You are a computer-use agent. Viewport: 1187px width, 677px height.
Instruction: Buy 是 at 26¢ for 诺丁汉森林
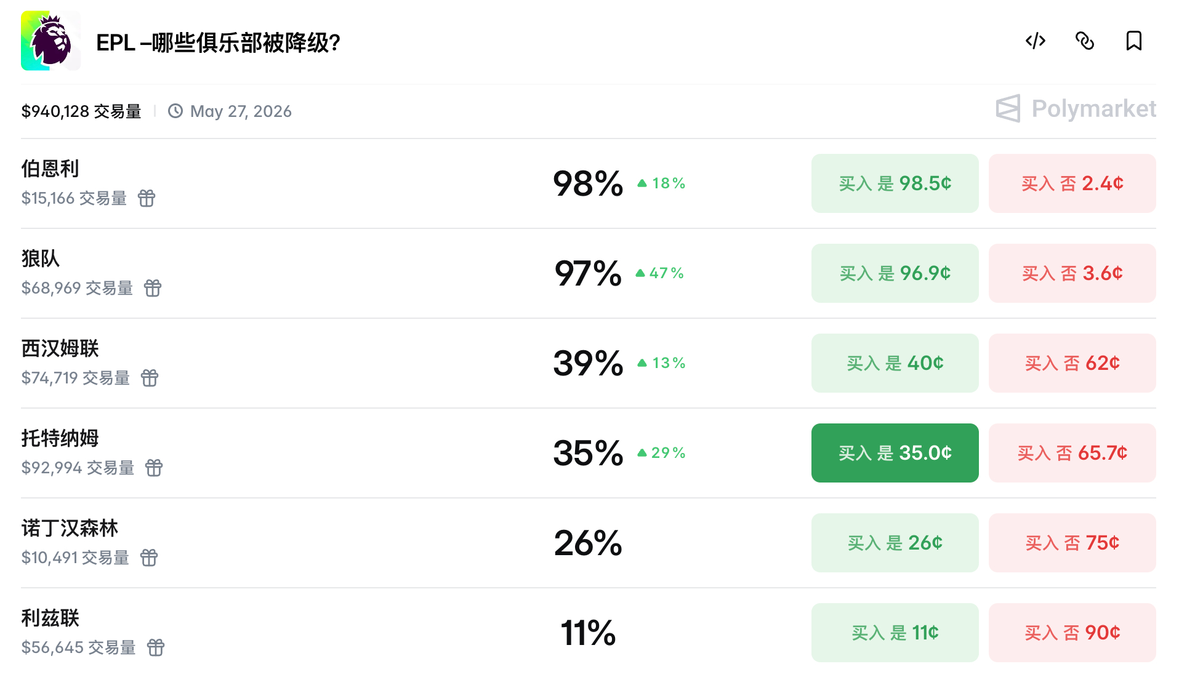pyautogui.click(x=894, y=542)
